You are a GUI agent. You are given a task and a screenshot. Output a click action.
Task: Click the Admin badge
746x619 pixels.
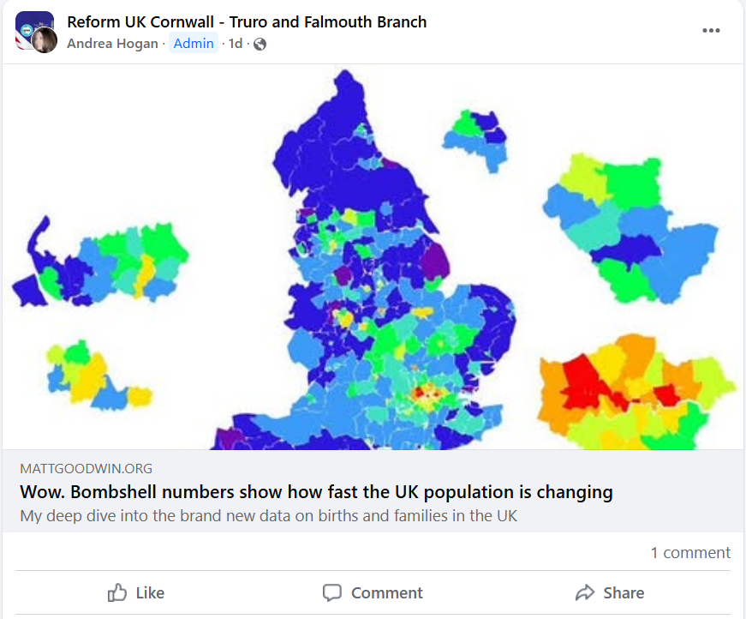click(194, 44)
